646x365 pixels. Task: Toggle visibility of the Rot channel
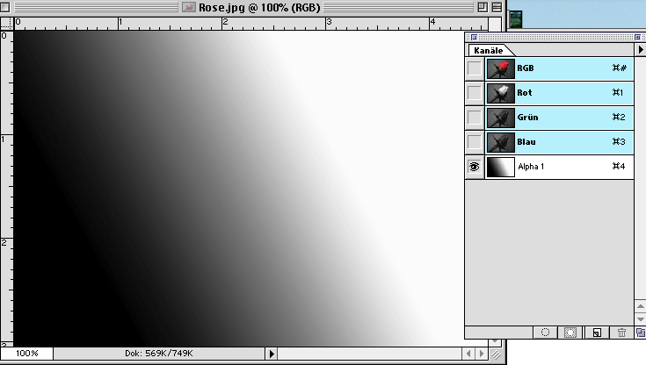pos(475,92)
